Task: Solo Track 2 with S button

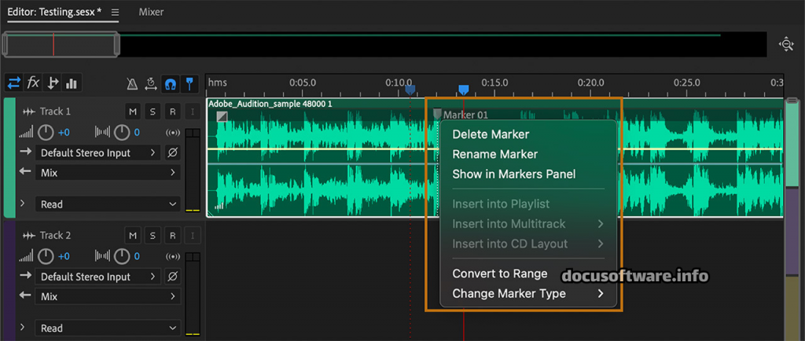Action: [153, 236]
